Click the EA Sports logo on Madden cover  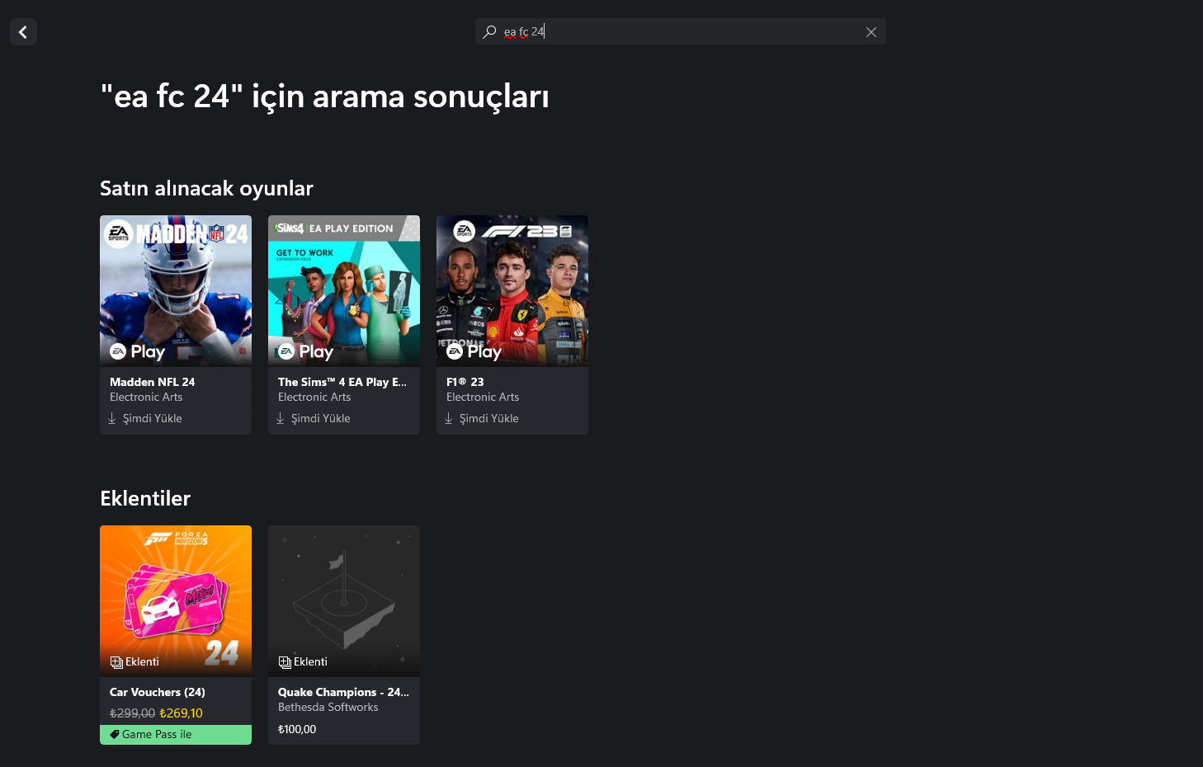tap(119, 234)
